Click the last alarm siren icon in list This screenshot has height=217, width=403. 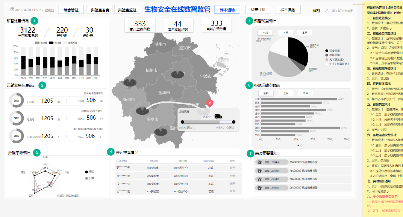coord(259,188)
